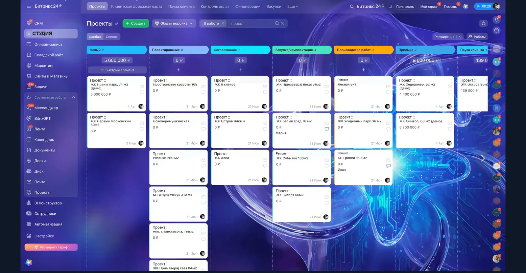Open the Почта mail icon
The width and height of the screenshot is (526, 273).
29,182
